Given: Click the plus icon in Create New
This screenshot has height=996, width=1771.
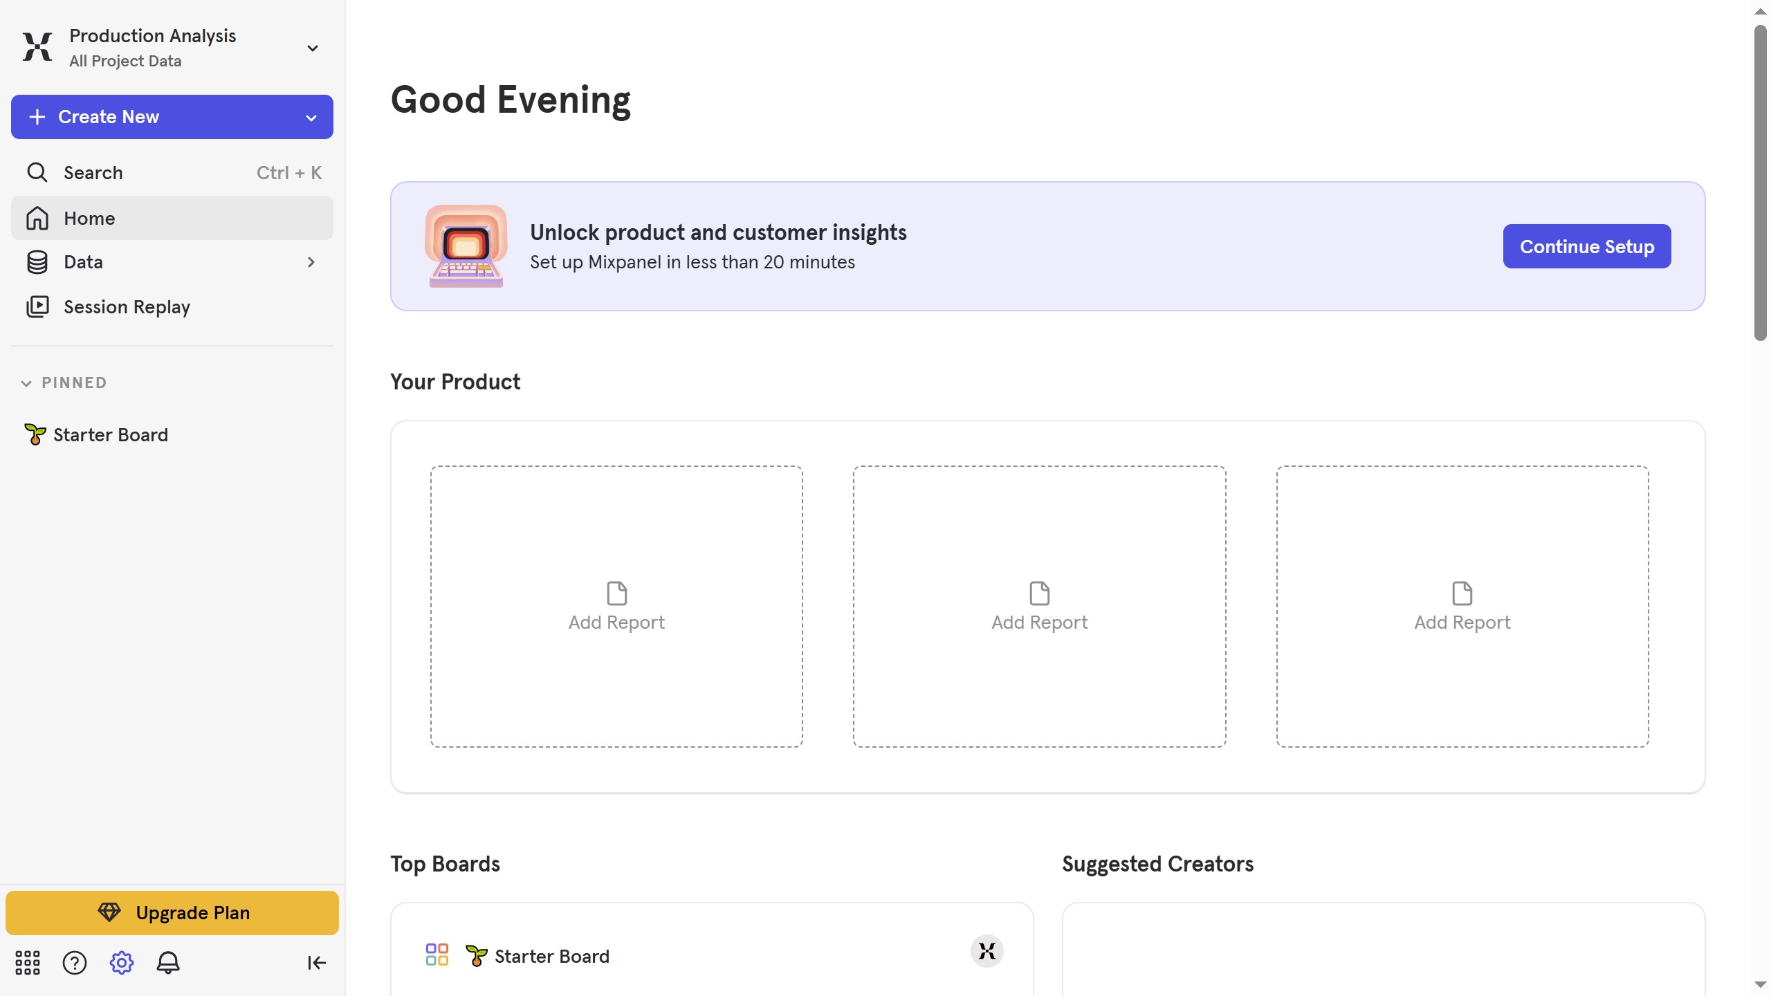Looking at the screenshot, I should tap(37, 117).
